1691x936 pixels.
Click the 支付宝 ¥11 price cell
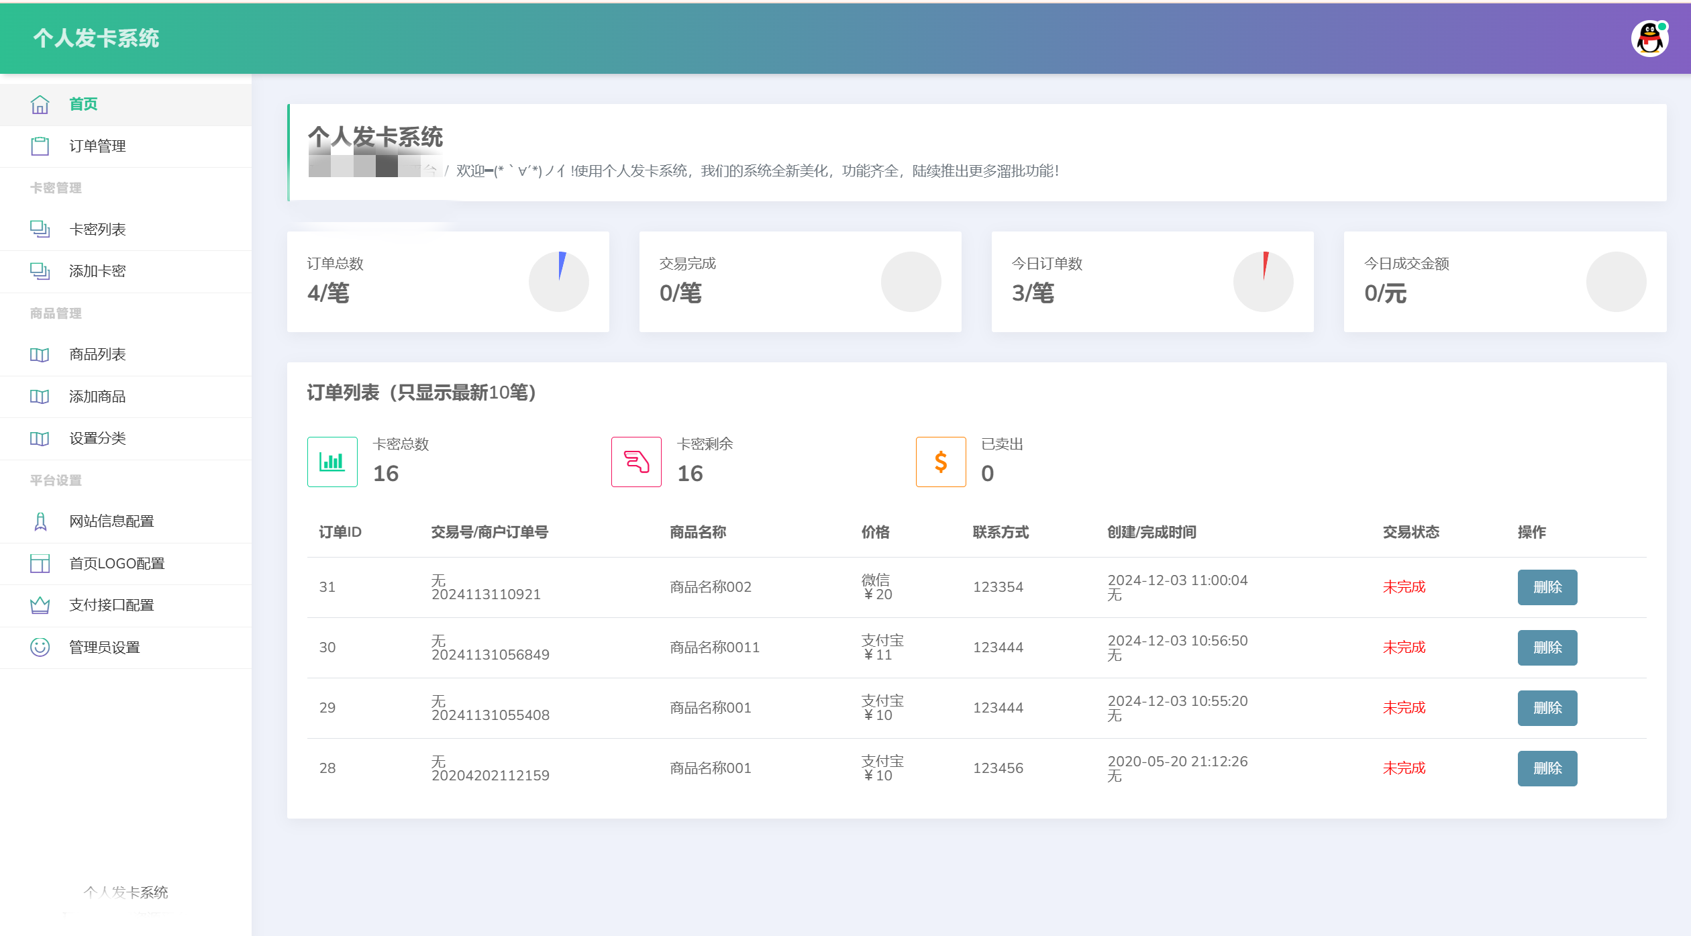[x=882, y=647]
